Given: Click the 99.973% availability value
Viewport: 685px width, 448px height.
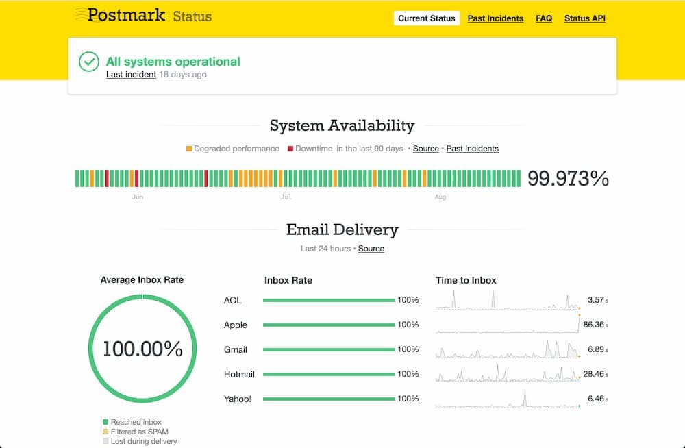Looking at the screenshot, I should pyautogui.click(x=568, y=178).
